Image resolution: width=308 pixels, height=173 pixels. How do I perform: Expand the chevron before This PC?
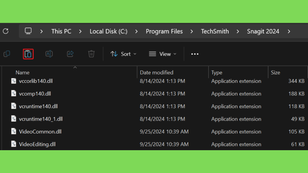point(42,31)
